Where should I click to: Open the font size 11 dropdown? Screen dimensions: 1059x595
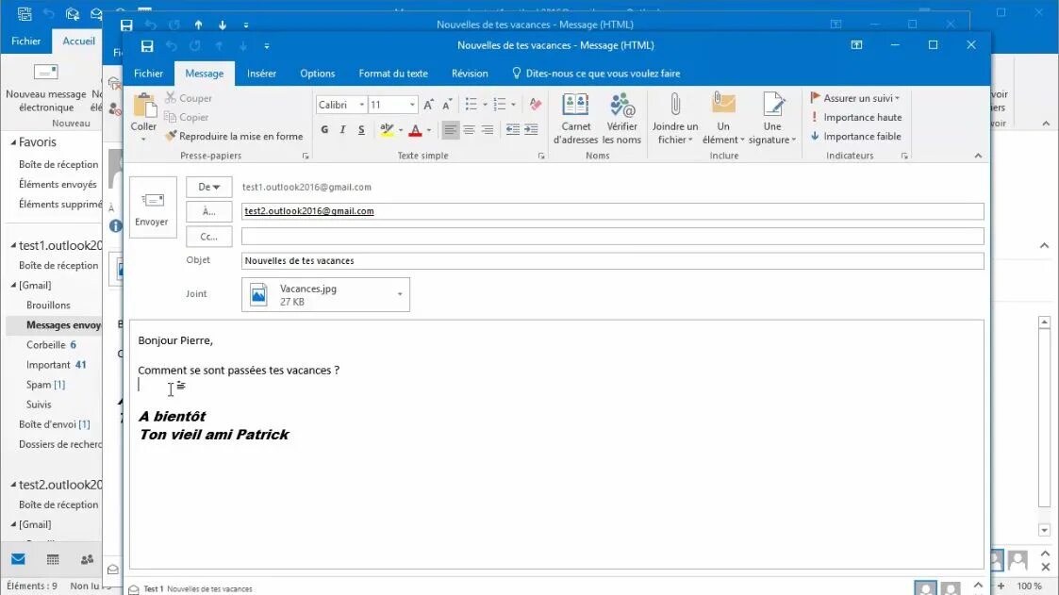[412, 105]
